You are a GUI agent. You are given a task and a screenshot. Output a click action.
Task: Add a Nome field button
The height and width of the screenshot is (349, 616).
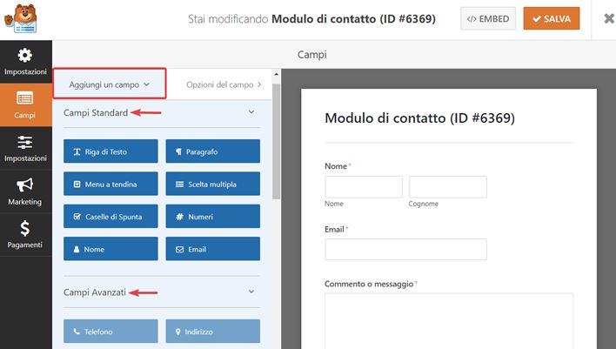coord(110,249)
